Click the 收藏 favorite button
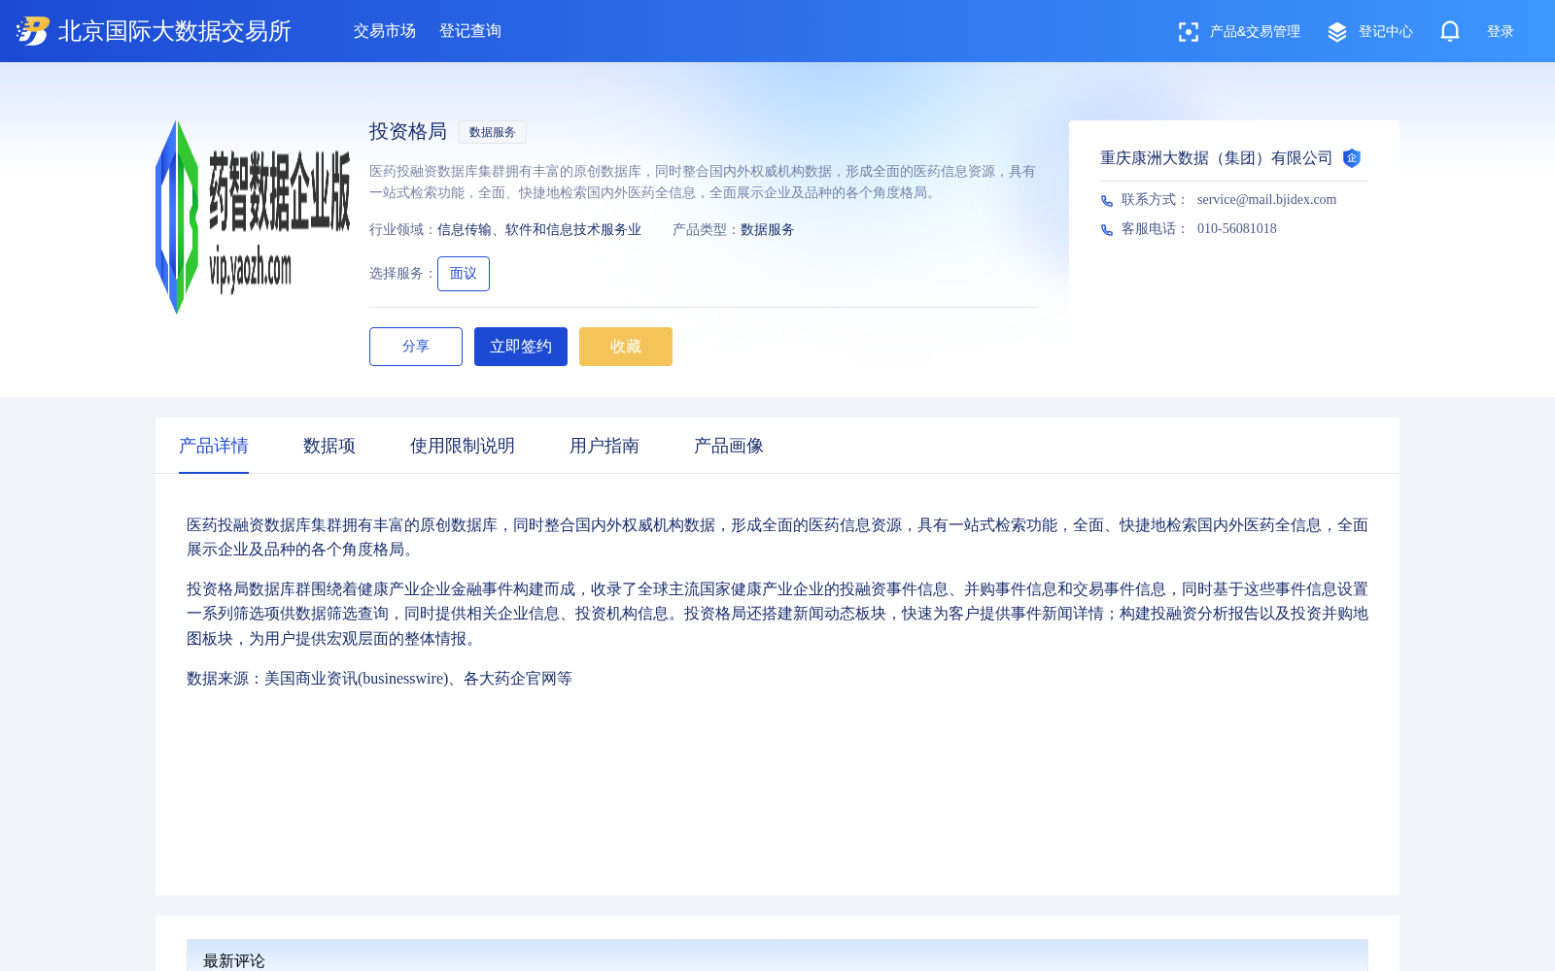The width and height of the screenshot is (1555, 971). pyautogui.click(x=626, y=347)
